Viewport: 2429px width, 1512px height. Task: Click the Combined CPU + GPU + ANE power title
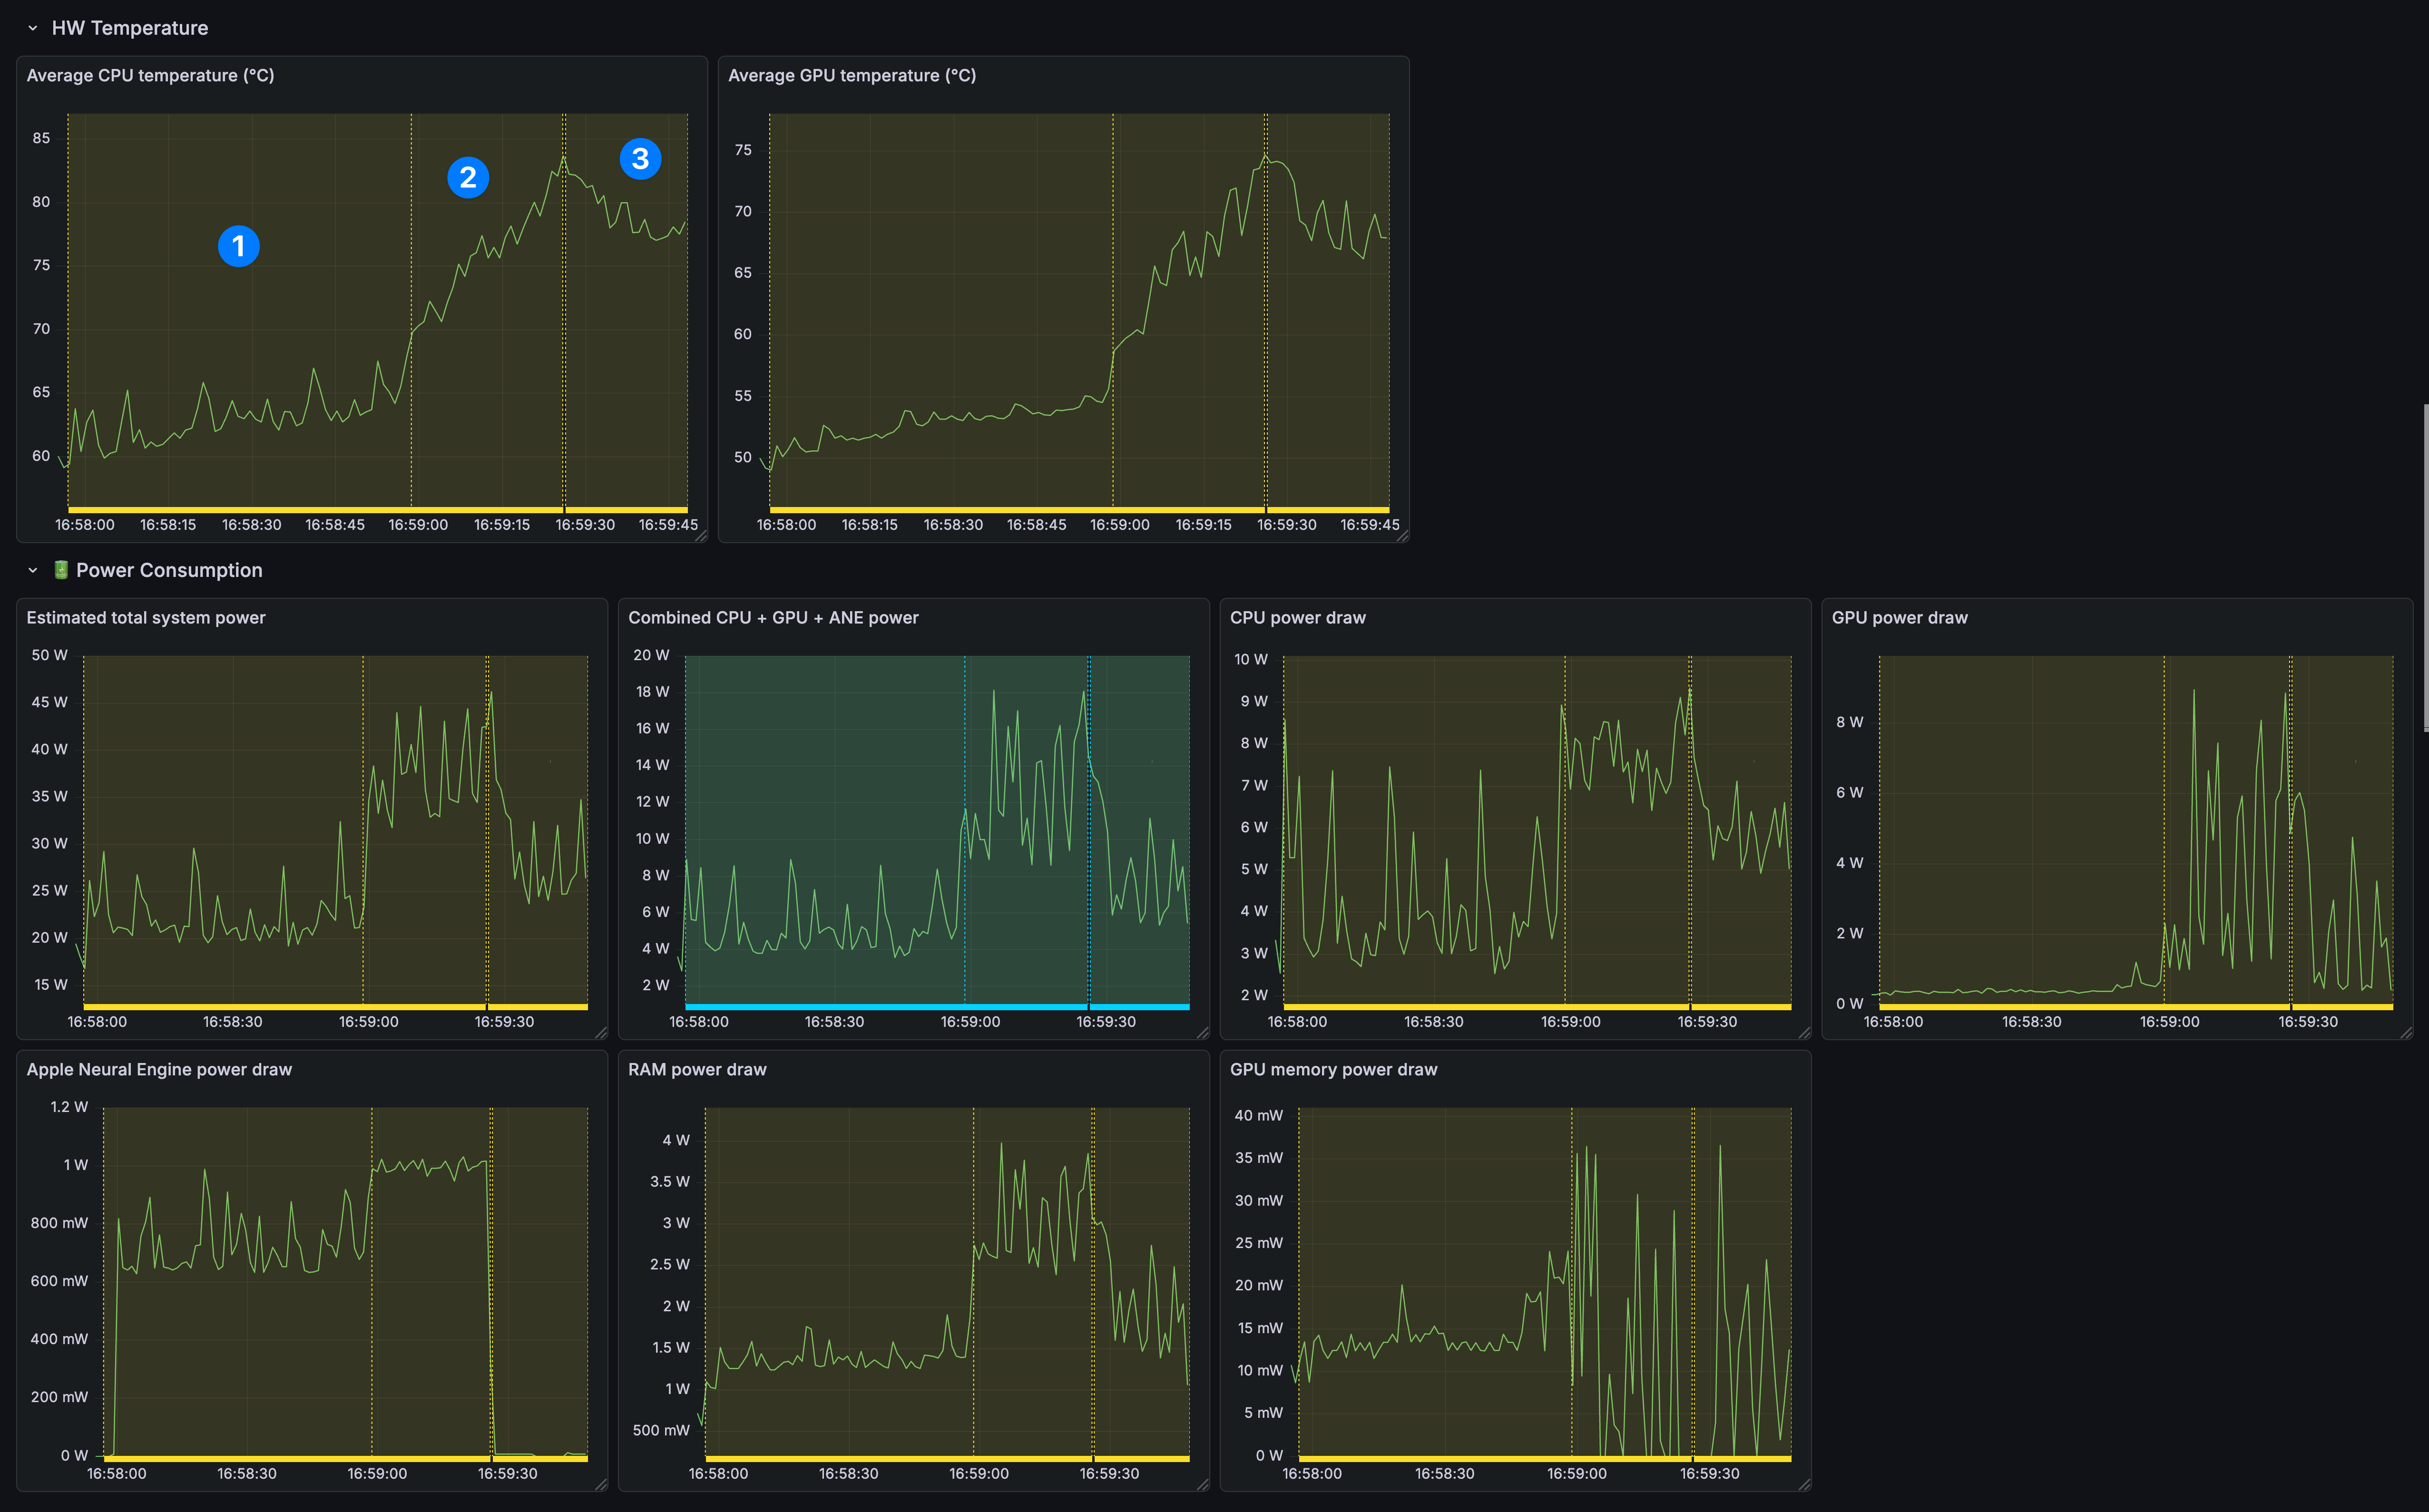click(772, 618)
